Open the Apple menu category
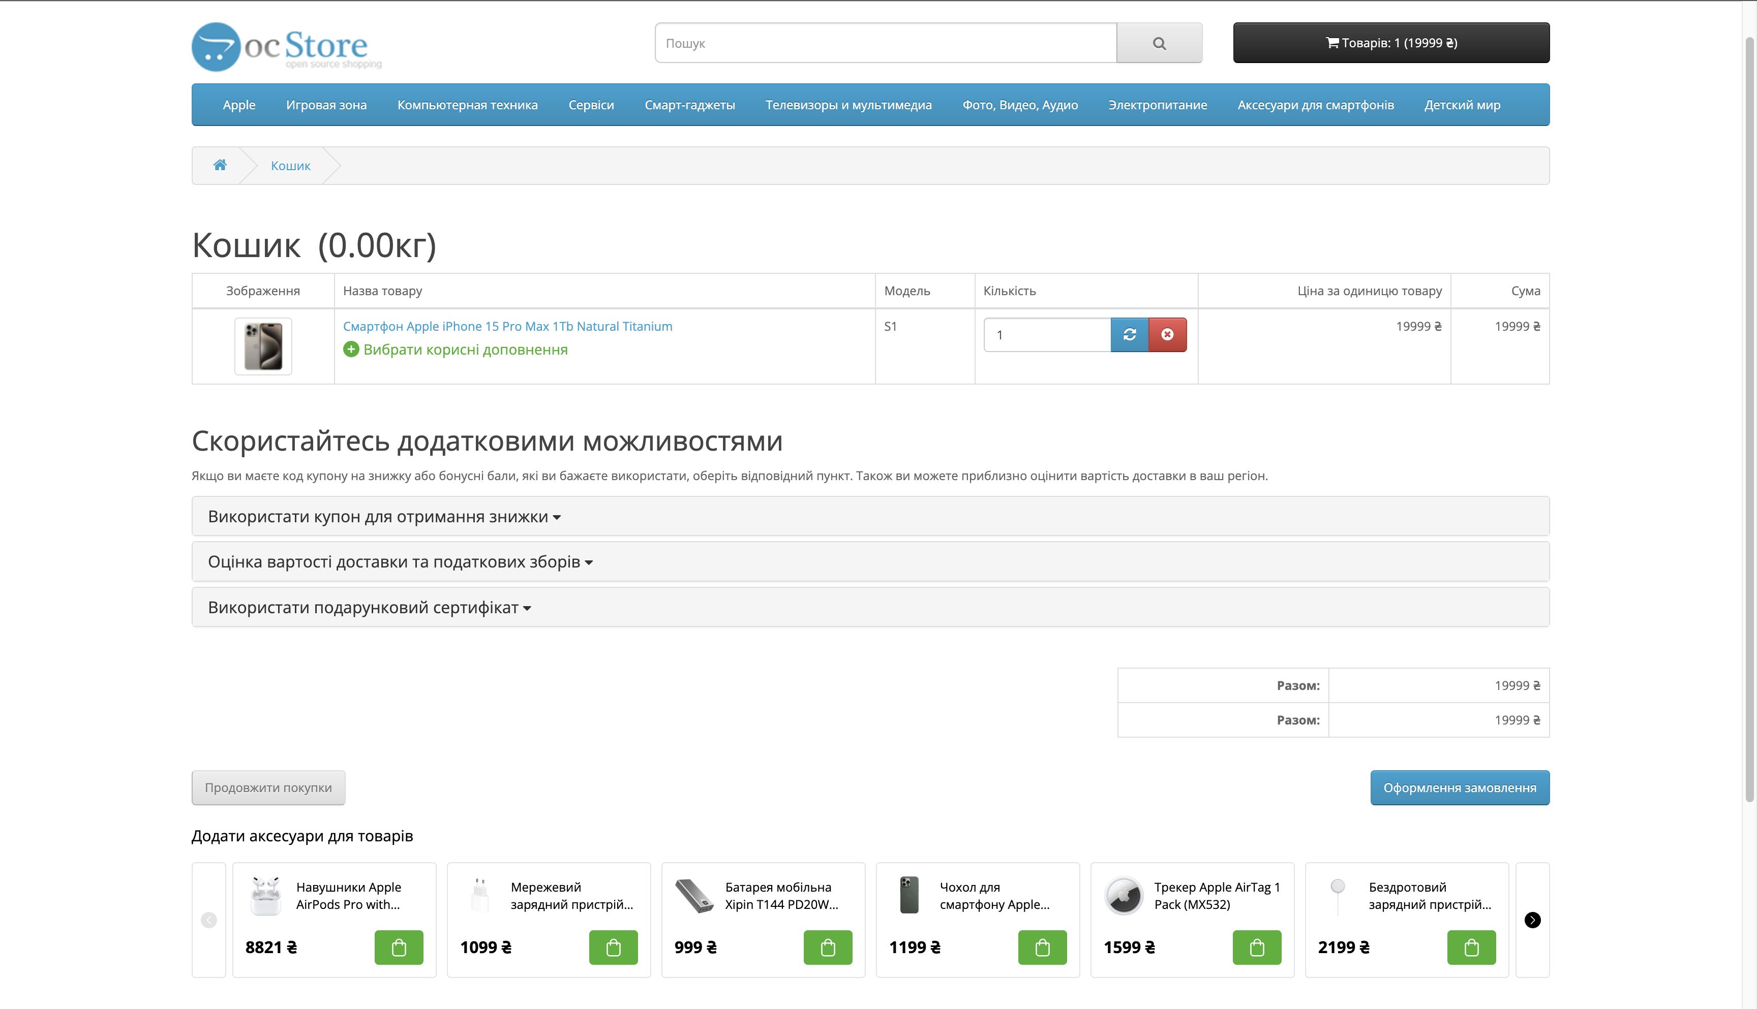 [238, 105]
